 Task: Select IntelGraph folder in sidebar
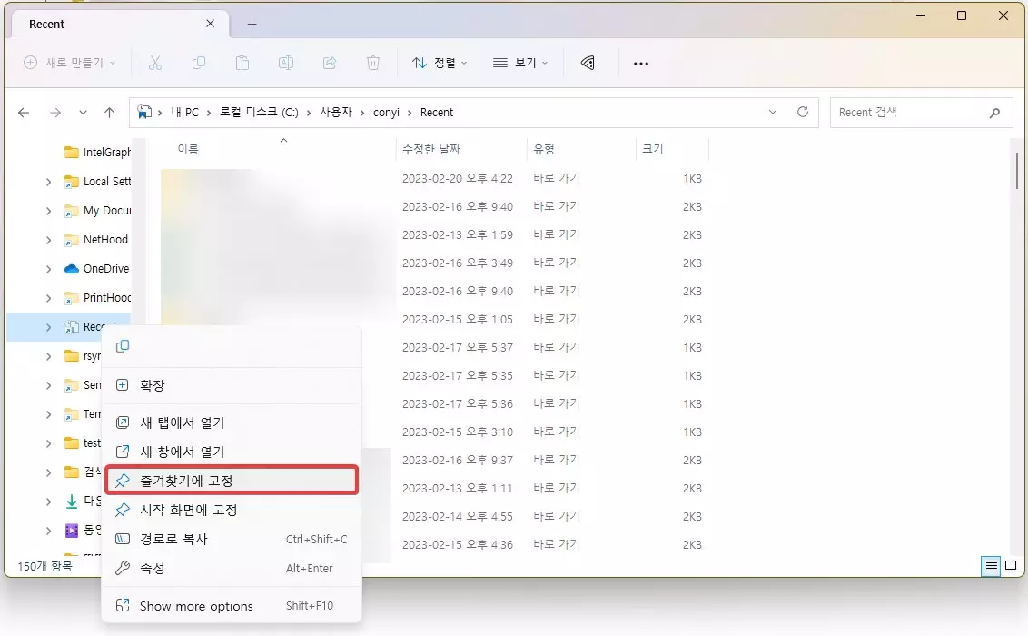click(98, 152)
